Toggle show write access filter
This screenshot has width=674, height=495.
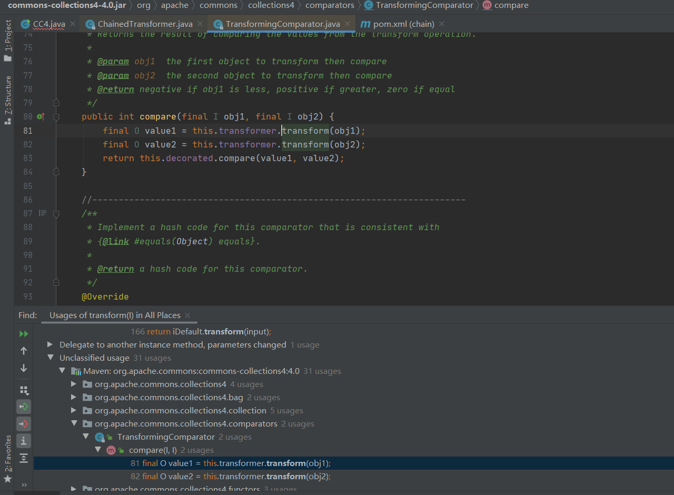coord(24,423)
